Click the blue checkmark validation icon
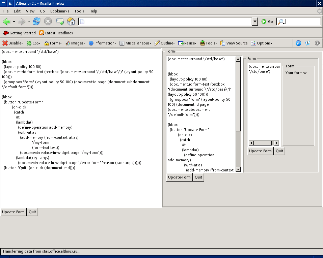Screen dimensions: 323x258 click(x=298, y=43)
